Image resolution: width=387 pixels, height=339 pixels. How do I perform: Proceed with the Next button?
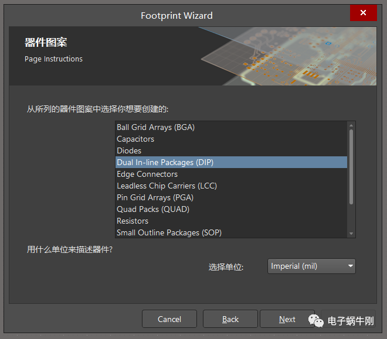tap(287, 319)
